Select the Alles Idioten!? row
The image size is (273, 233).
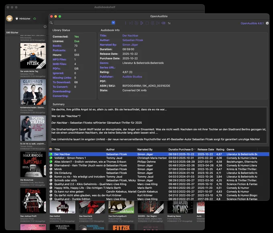[x=159, y=162]
